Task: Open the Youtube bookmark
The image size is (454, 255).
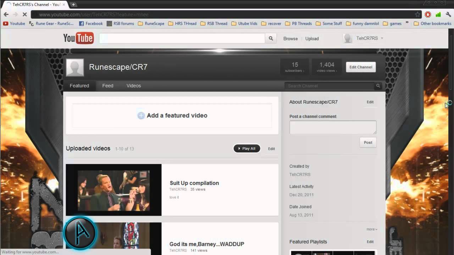Action: pos(14,23)
